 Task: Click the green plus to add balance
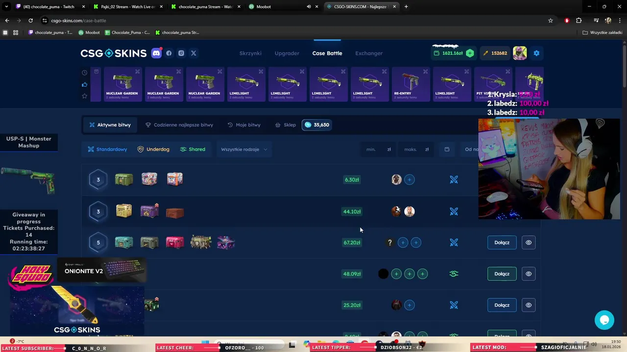click(470, 53)
